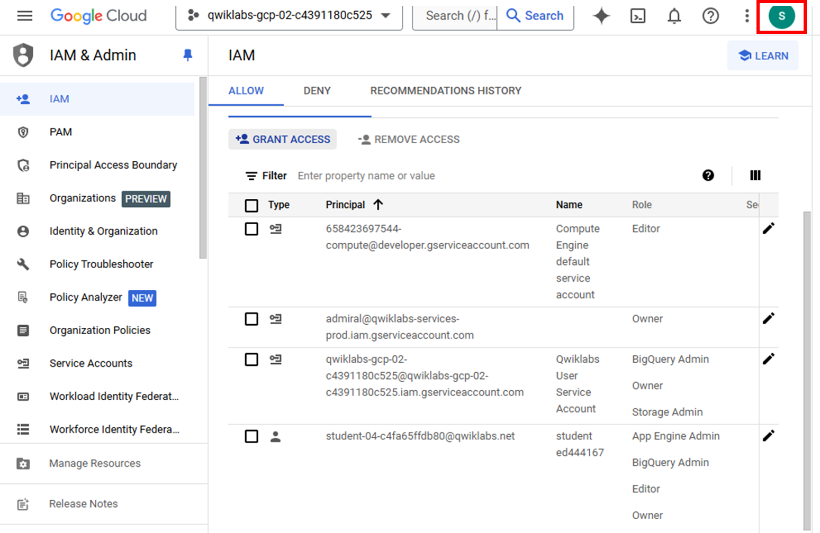Check the admiral@qwiklabs-services row checkbox
Viewport: 820px width, 533px height.
[x=251, y=319]
